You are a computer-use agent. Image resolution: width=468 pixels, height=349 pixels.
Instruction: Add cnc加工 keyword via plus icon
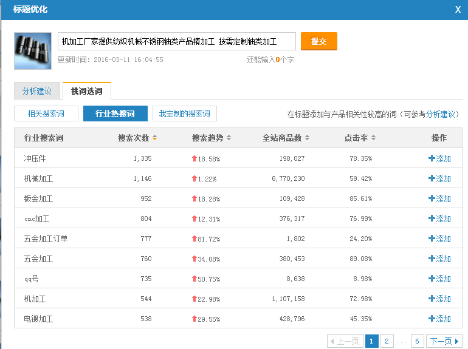pyautogui.click(x=432, y=219)
